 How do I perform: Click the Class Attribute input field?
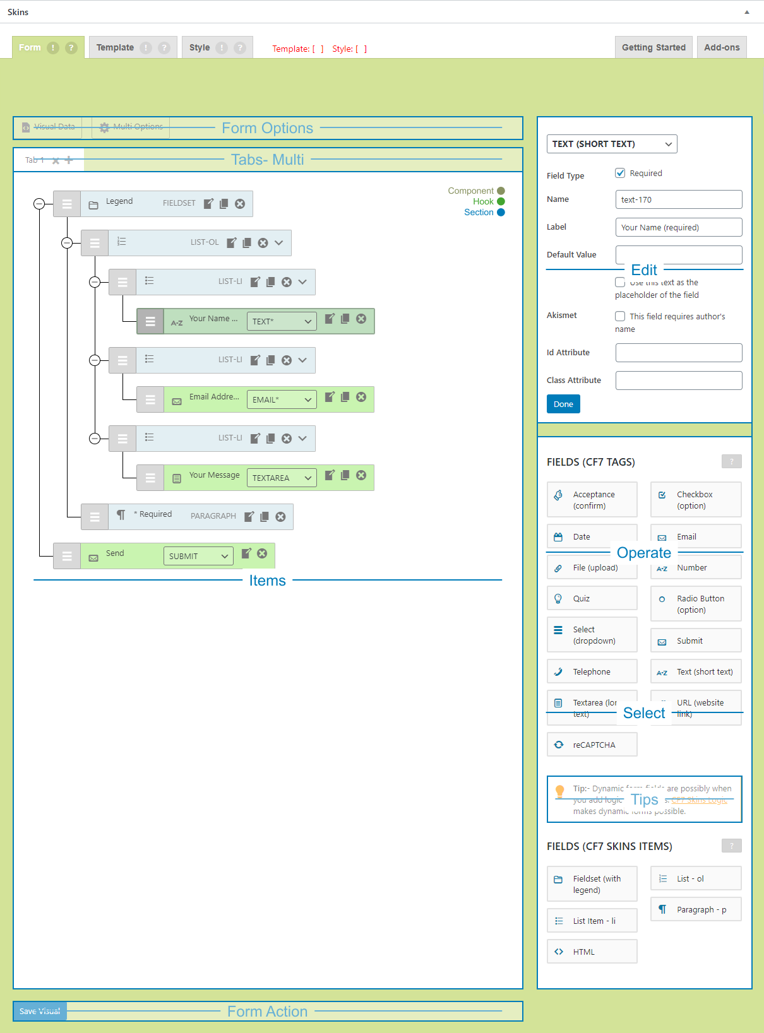678,381
